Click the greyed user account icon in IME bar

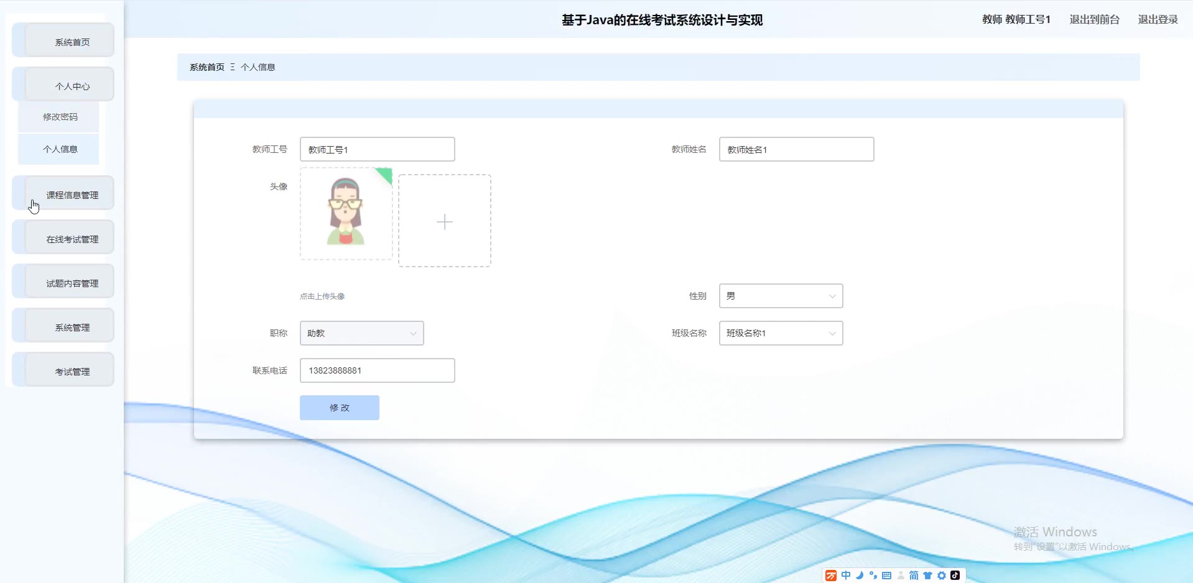(901, 576)
